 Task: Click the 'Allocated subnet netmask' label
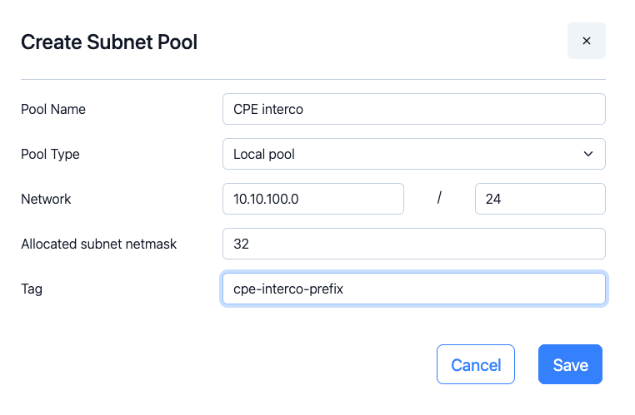98,245
